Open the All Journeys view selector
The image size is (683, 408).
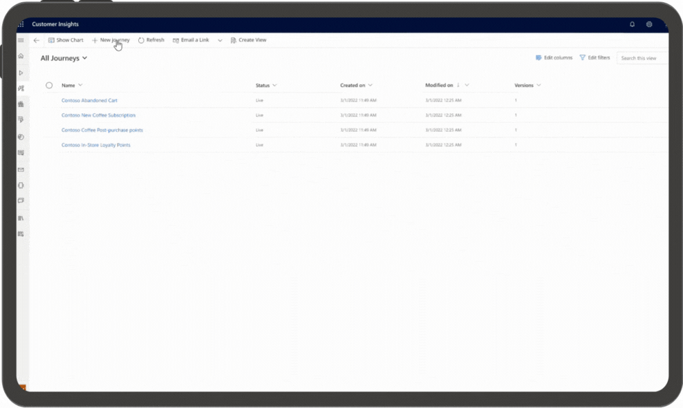pos(64,58)
